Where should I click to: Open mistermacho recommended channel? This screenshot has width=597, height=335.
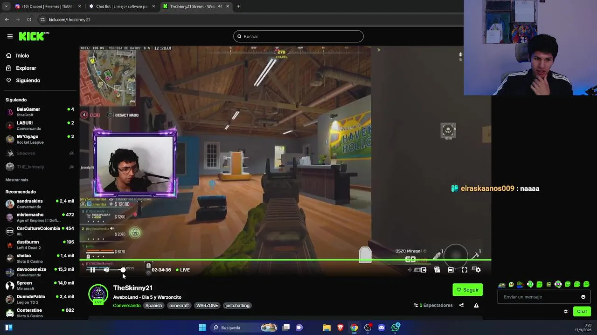tap(40, 217)
